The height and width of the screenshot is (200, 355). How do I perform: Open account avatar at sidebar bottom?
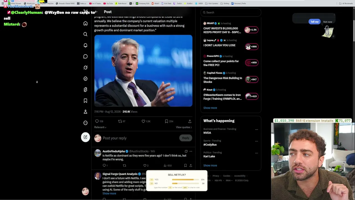(85, 191)
